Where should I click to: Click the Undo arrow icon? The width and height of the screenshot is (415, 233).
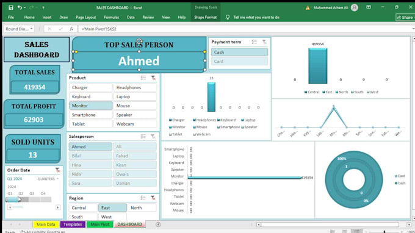click(20, 7)
